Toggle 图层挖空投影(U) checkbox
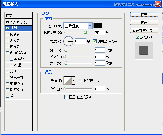The image size is (163, 135). [x=66, y=97]
